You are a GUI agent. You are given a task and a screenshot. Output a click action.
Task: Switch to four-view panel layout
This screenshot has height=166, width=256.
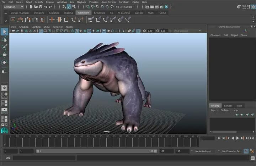pyautogui.click(x=4, y=95)
